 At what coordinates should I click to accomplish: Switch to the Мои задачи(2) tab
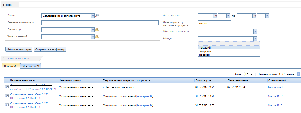[x=31, y=66]
